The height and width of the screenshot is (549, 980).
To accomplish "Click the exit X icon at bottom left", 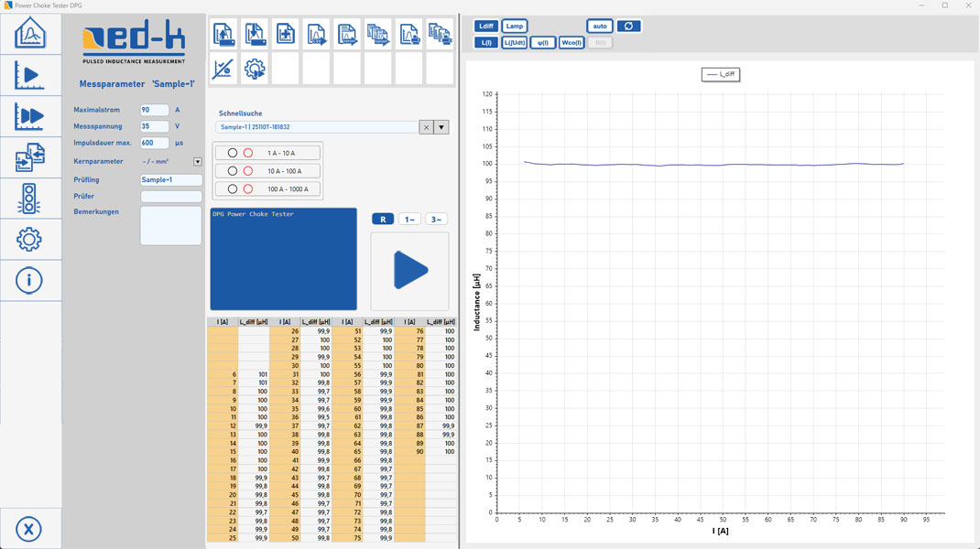I will pos(29,529).
